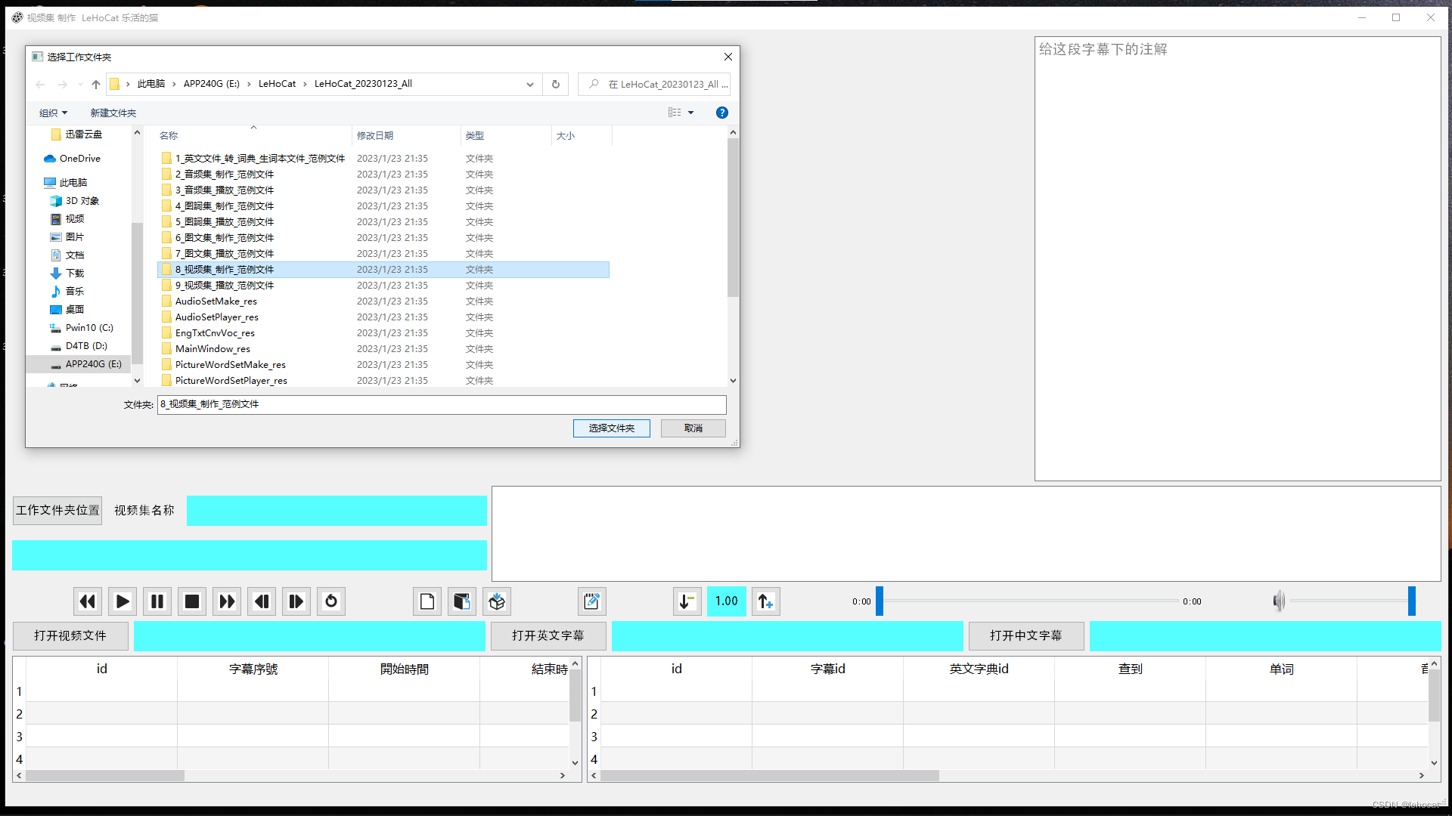Viewport: 1452px width, 816px height.
Task: Click the copy subtitle icon in toolbar
Action: point(462,601)
